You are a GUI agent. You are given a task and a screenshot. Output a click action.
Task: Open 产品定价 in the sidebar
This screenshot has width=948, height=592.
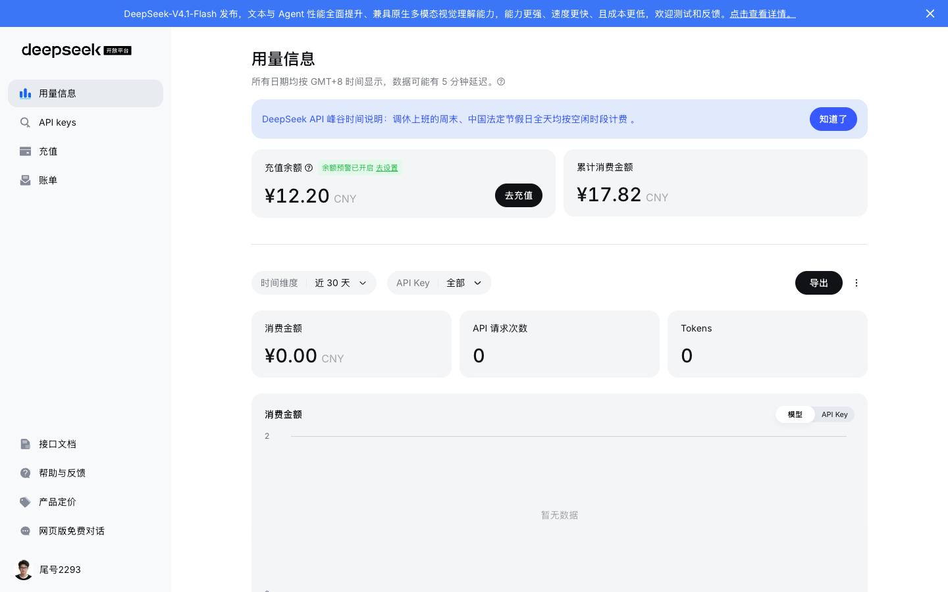[86, 502]
